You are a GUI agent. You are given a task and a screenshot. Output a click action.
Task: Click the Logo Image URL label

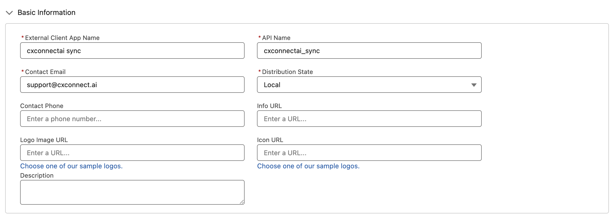(44, 140)
